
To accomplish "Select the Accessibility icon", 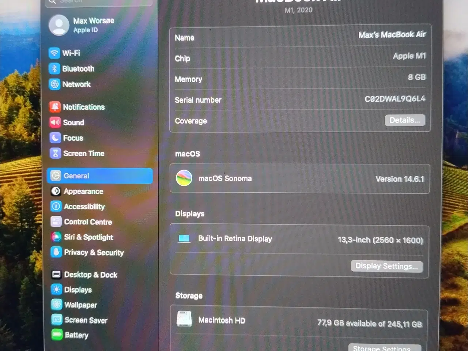I will pyautogui.click(x=56, y=207).
